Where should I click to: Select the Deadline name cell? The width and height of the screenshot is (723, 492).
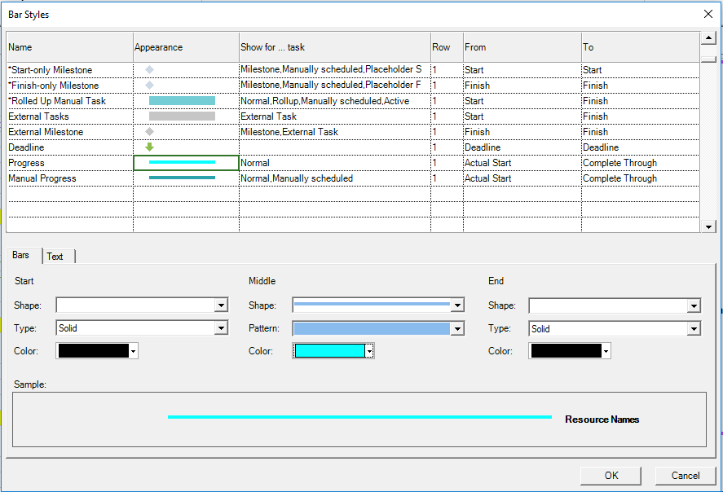pos(70,147)
